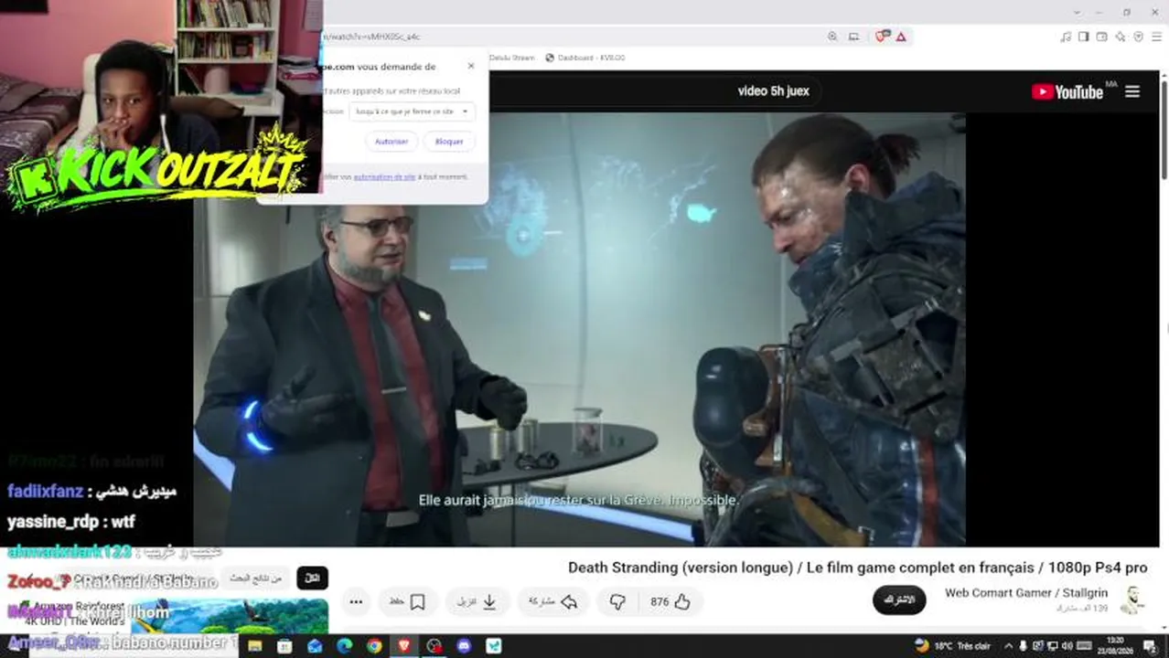
Task: Click the 'video 5h juex' search pill
Action: 773,91
